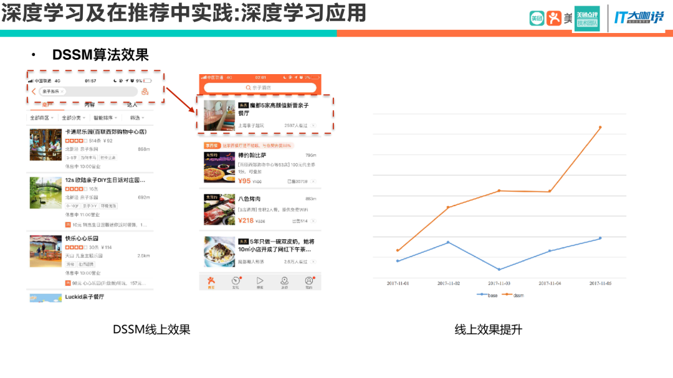Switch to the 商户 tab
The image size is (673, 378).
(47, 105)
